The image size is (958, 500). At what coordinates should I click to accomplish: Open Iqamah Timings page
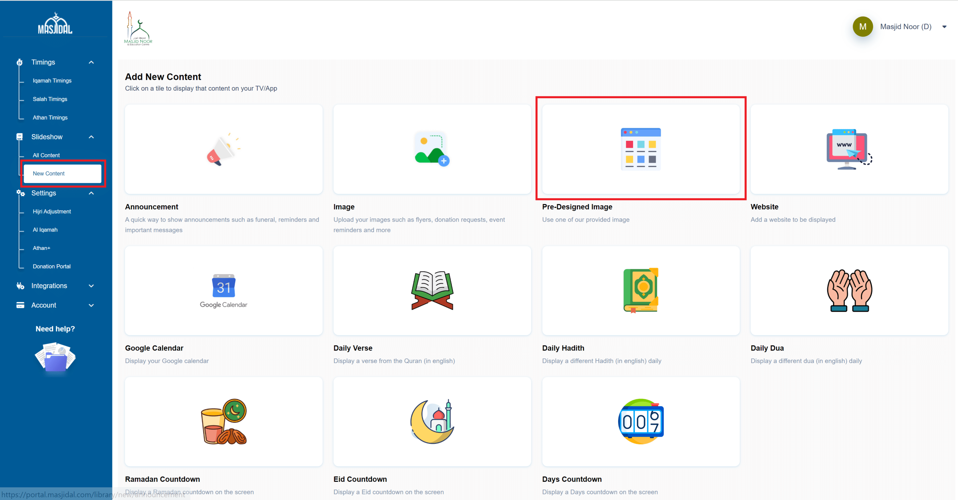pos(52,81)
